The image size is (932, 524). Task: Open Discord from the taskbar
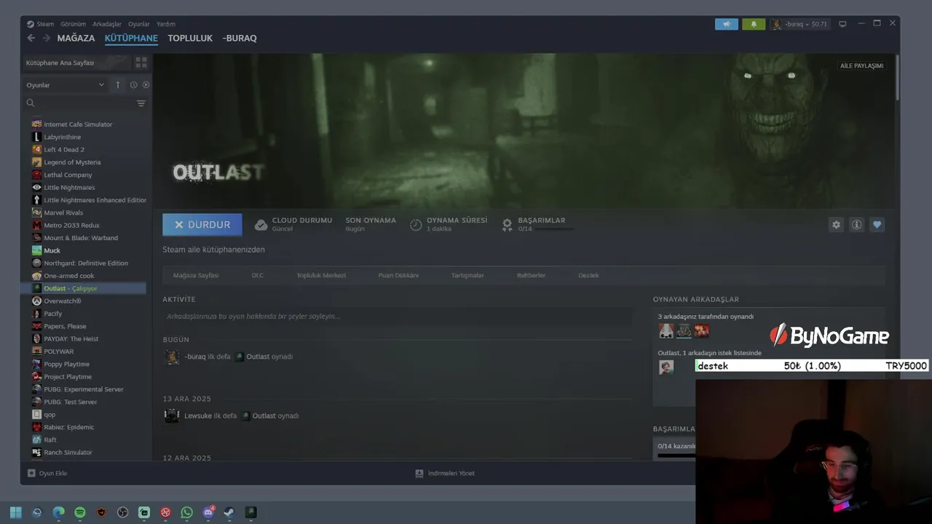[x=208, y=512]
